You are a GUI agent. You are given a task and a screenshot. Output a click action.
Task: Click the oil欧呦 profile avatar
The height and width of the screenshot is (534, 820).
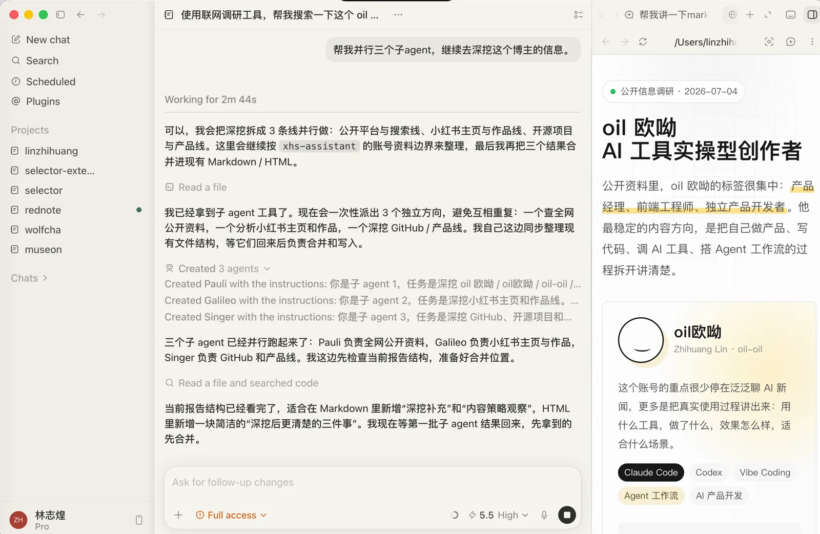pos(641,340)
